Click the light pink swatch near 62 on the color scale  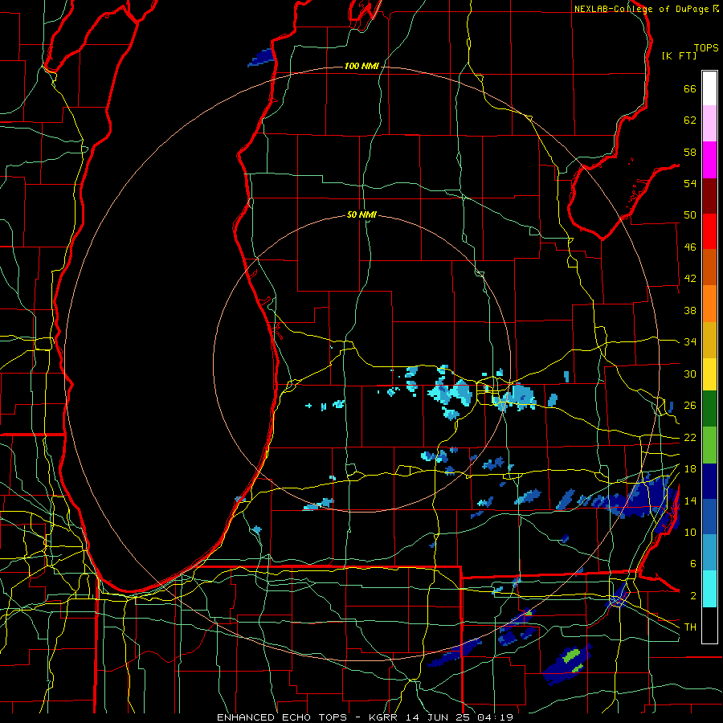(709, 123)
